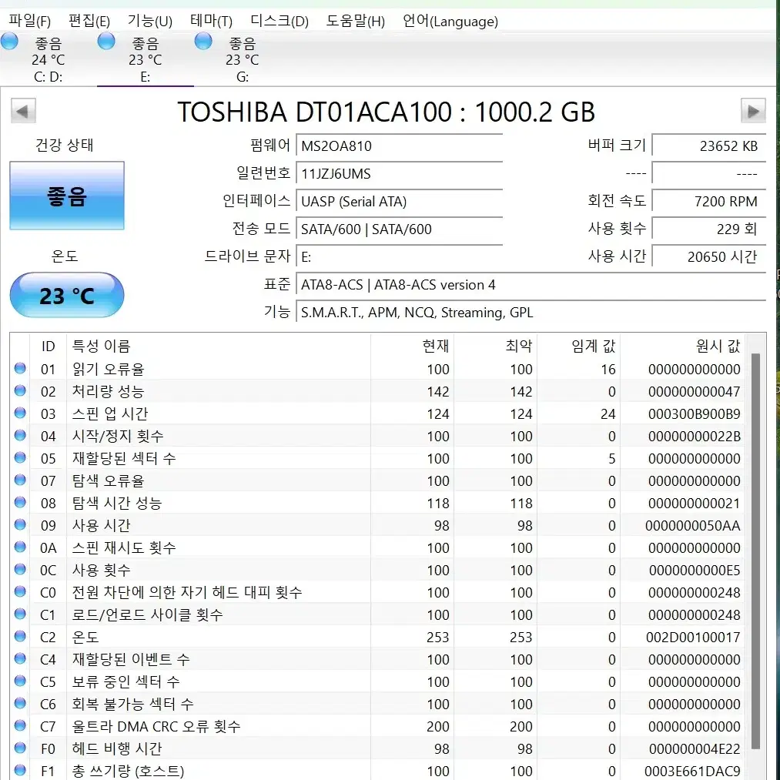Viewport: 780px width, 780px height.
Task: Open the 파일(F) menu
Action: pos(29,21)
